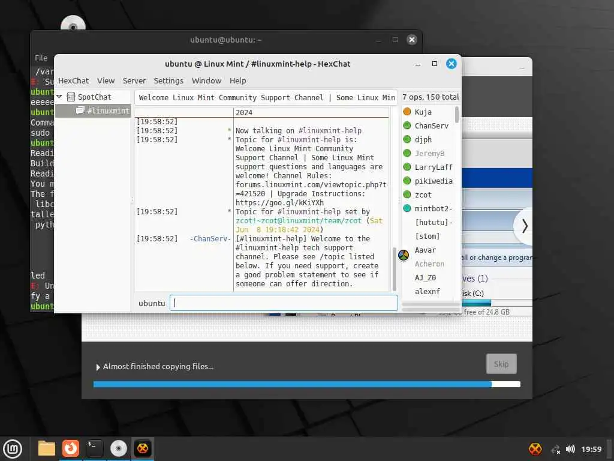Screen dimensions: 614x461
Task: Go to next installer slideshow slide
Action: (x=525, y=226)
